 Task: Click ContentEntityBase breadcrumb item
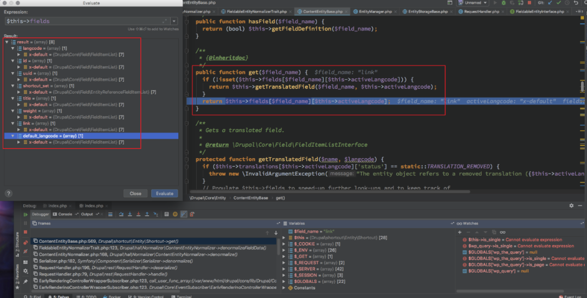(x=251, y=198)
